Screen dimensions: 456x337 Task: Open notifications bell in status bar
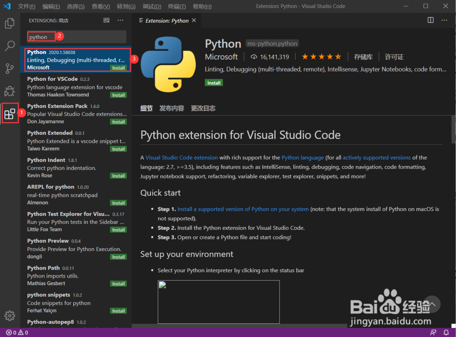pyautogui.click(x=446, y=332)
